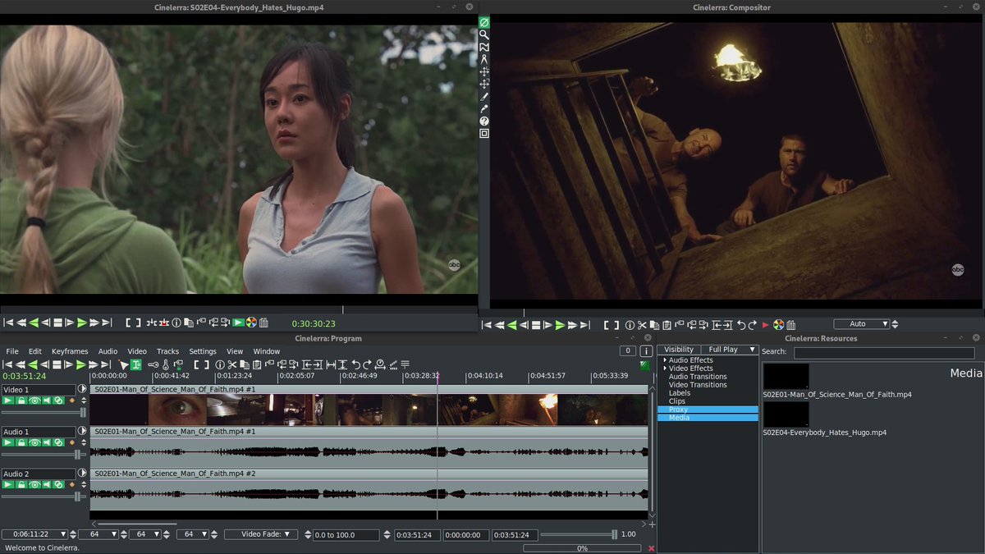Viewport: 985px width, 554px height.
Task: Open the color scopes icon in Viewer toolbar
Action: coord(251,323)
